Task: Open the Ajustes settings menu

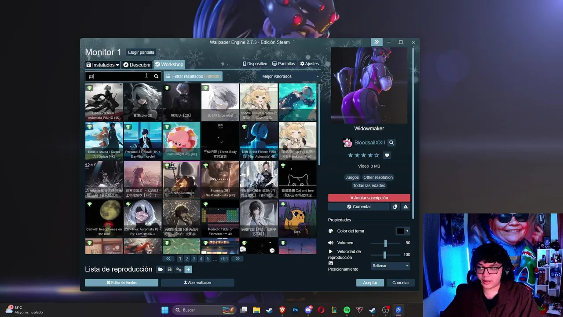Action: click(309, 64)
